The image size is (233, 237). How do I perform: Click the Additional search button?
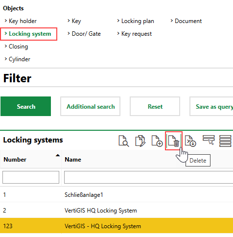(91, 106)
